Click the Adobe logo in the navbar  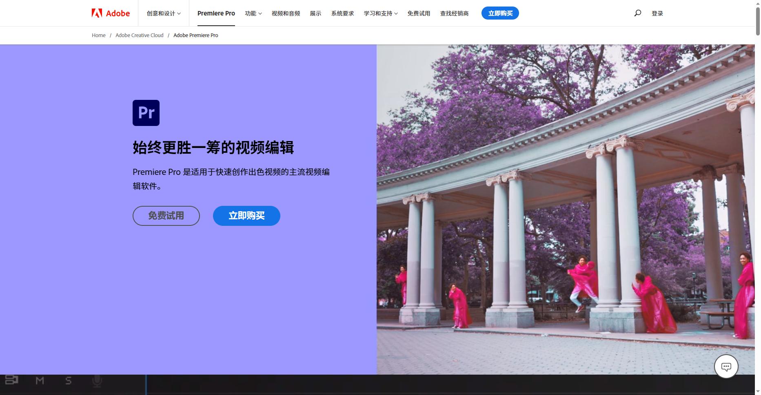pyautogui.click(x=111, y=13)
